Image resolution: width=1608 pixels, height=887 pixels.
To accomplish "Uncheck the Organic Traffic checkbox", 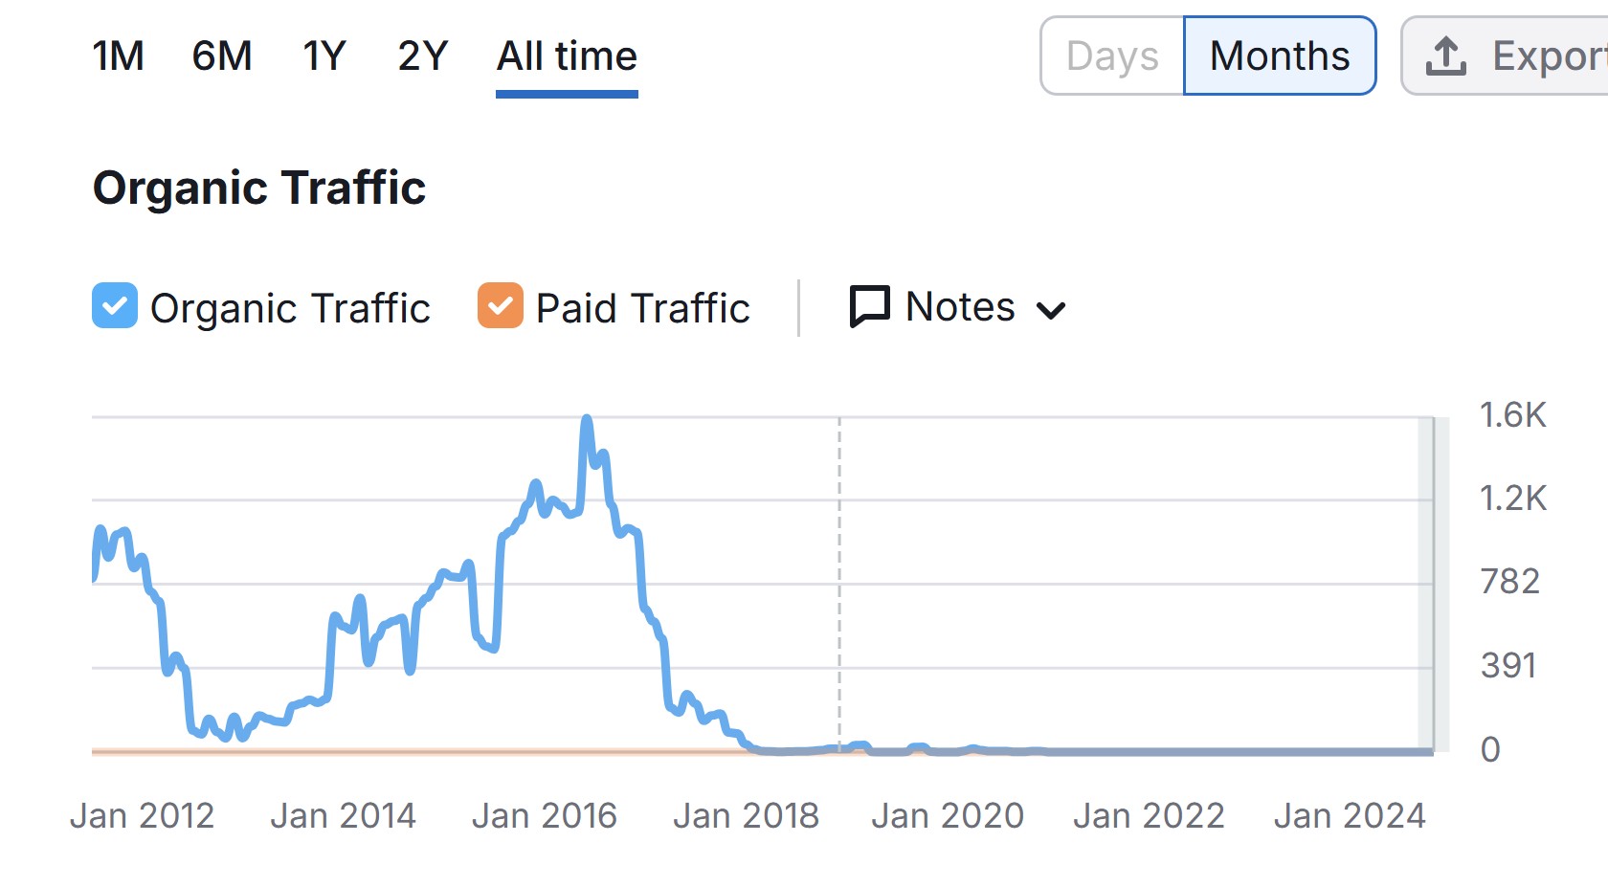I will click(x=115, y=306).
